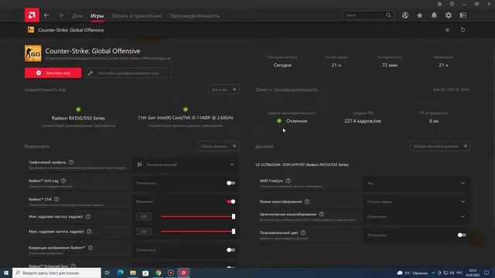The width and height of the screenshot is (495, 278).
Task: Open Windows notification center icon
Action: pyautogui.click(x=486, y=273)
